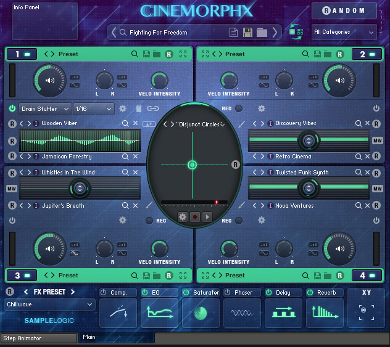
Task: Click the RANDOM button
Action: (344, 10)
